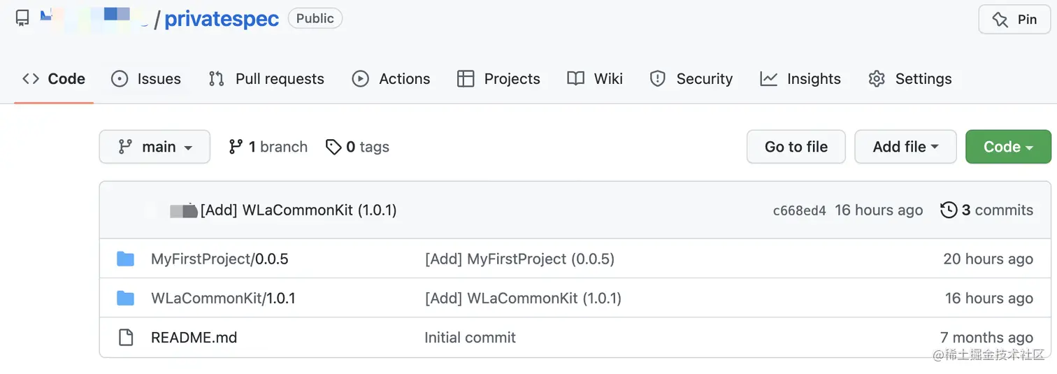Image resolution: width=1057 pixels, height=374 pixels.
Task: Open the privatespec repository name link
Action: pos(222,19)
